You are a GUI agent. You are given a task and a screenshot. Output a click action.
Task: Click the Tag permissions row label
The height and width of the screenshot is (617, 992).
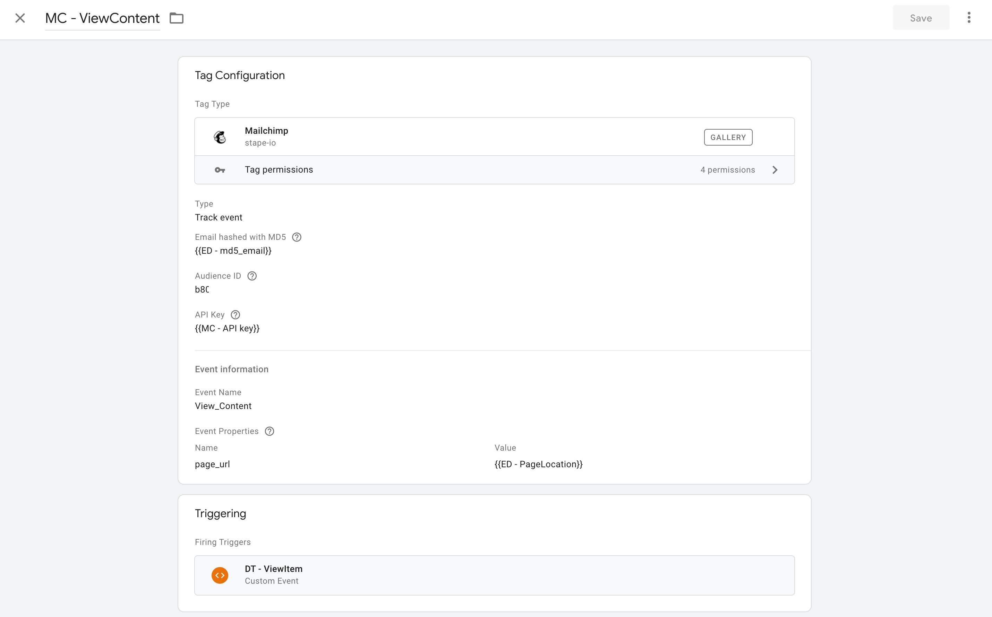[x=279, y=170]
